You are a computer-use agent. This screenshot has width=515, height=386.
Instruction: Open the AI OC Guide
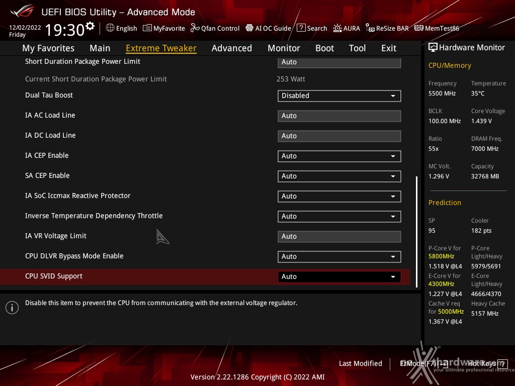coord(269,28)
